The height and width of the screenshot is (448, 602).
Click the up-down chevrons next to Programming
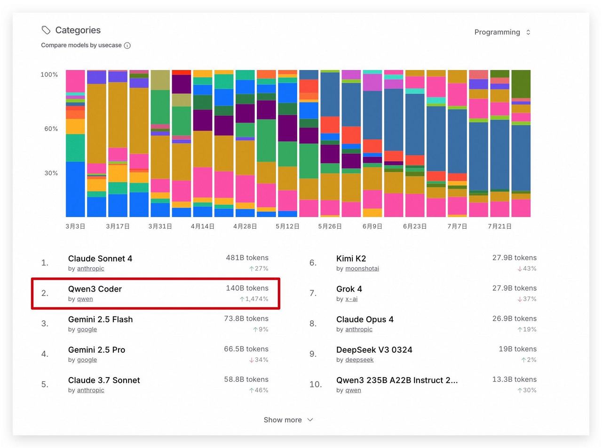pos(528,32)
